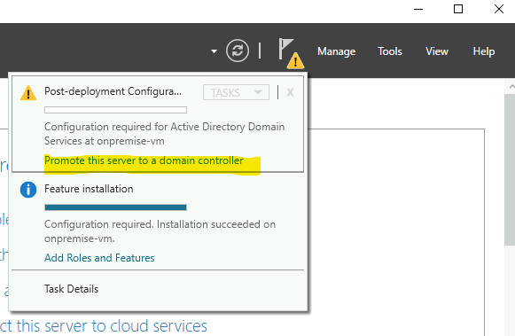This screenshot has height=336, width=515.
Task: Open the View menu
Action: [437, 51]
